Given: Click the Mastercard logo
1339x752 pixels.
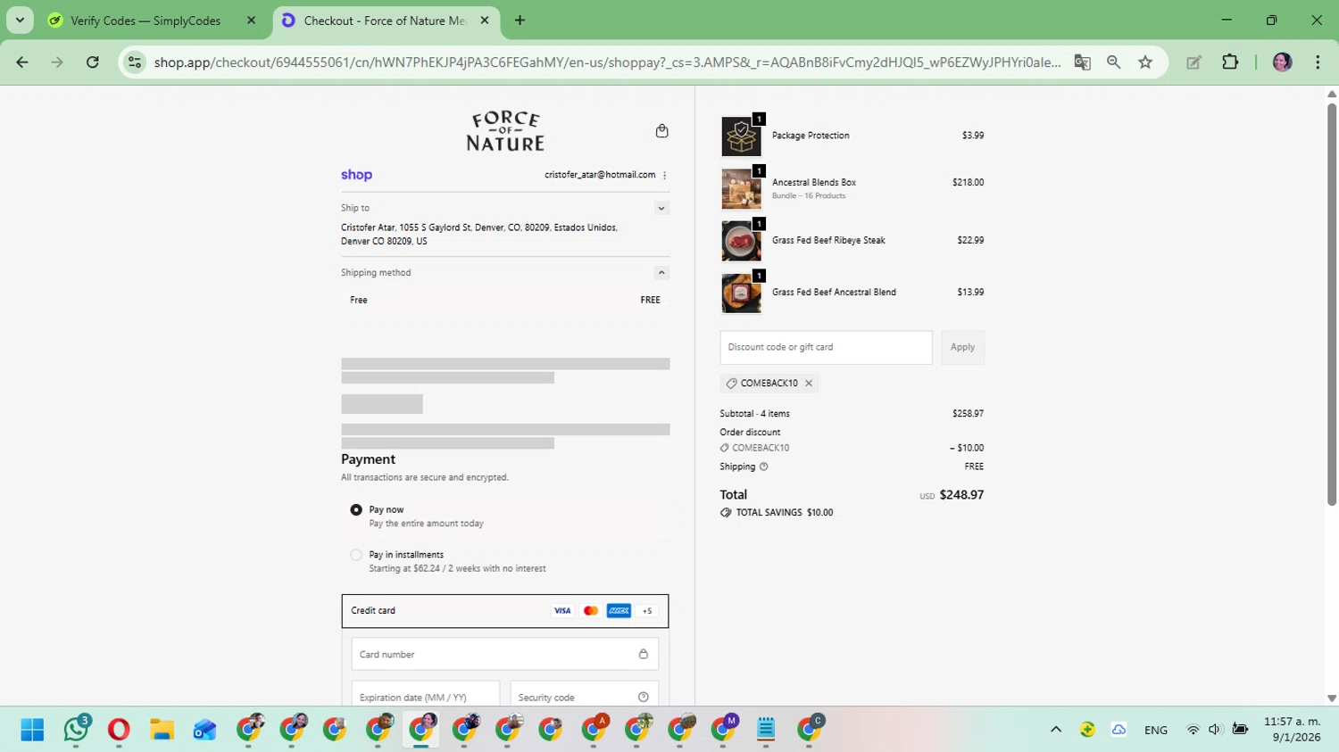Looking at the screenshot, I should coord(591,611).
